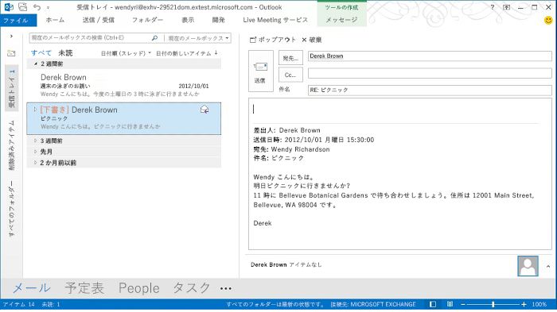Screen dimensions: 557x312
Task: Open the 送信/受信 ribbon tab
Action: pos(99,20)
